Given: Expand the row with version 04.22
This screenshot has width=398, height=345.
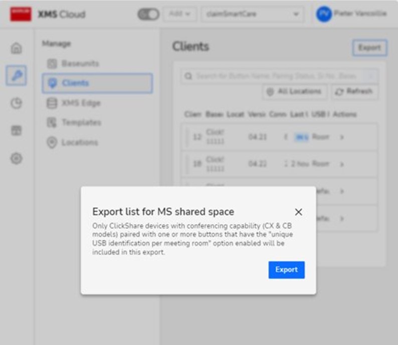Looking at the screenshot, I should click(342, 164).
